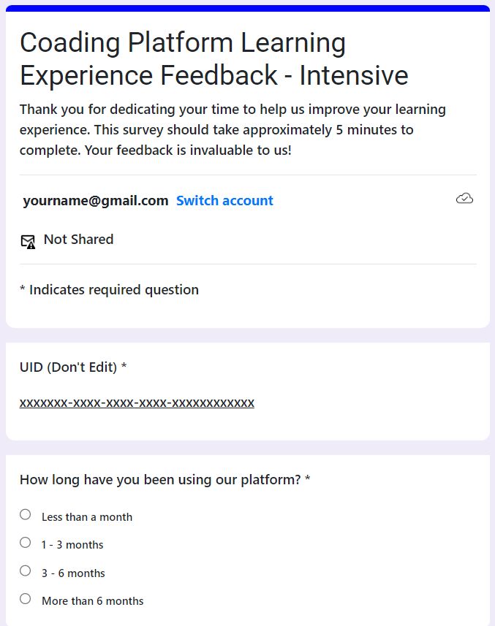Image resolution: width=495 pixels, height=626 pixels.
Task: Pick the '3 - 6 months' radio button
Action: click(26, 571)
